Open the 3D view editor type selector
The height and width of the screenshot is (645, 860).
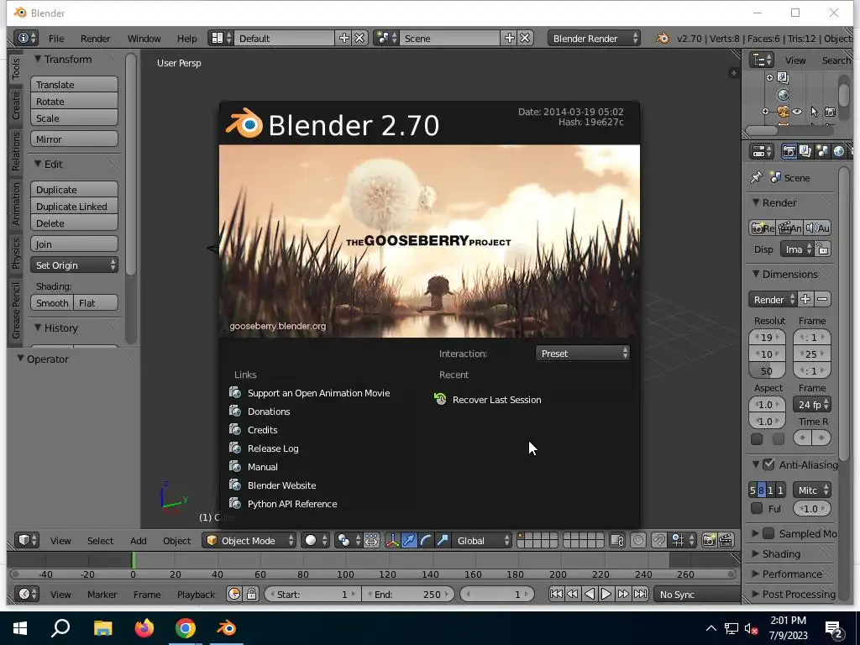26,540
